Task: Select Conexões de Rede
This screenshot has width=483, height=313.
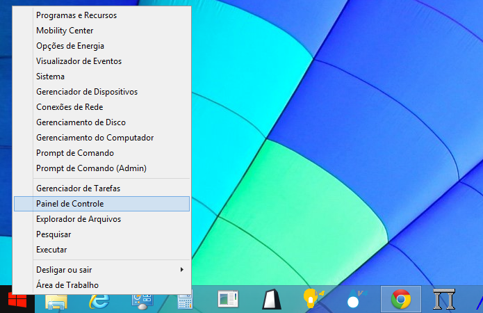Action: (101, 107)
